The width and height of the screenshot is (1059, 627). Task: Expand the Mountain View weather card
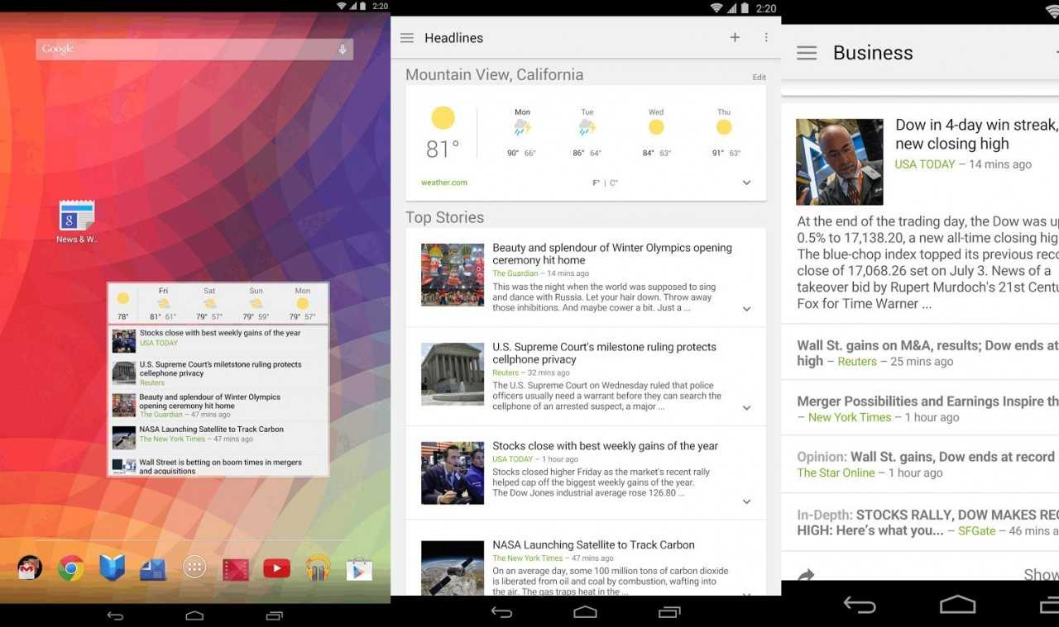tap(746, 183)
